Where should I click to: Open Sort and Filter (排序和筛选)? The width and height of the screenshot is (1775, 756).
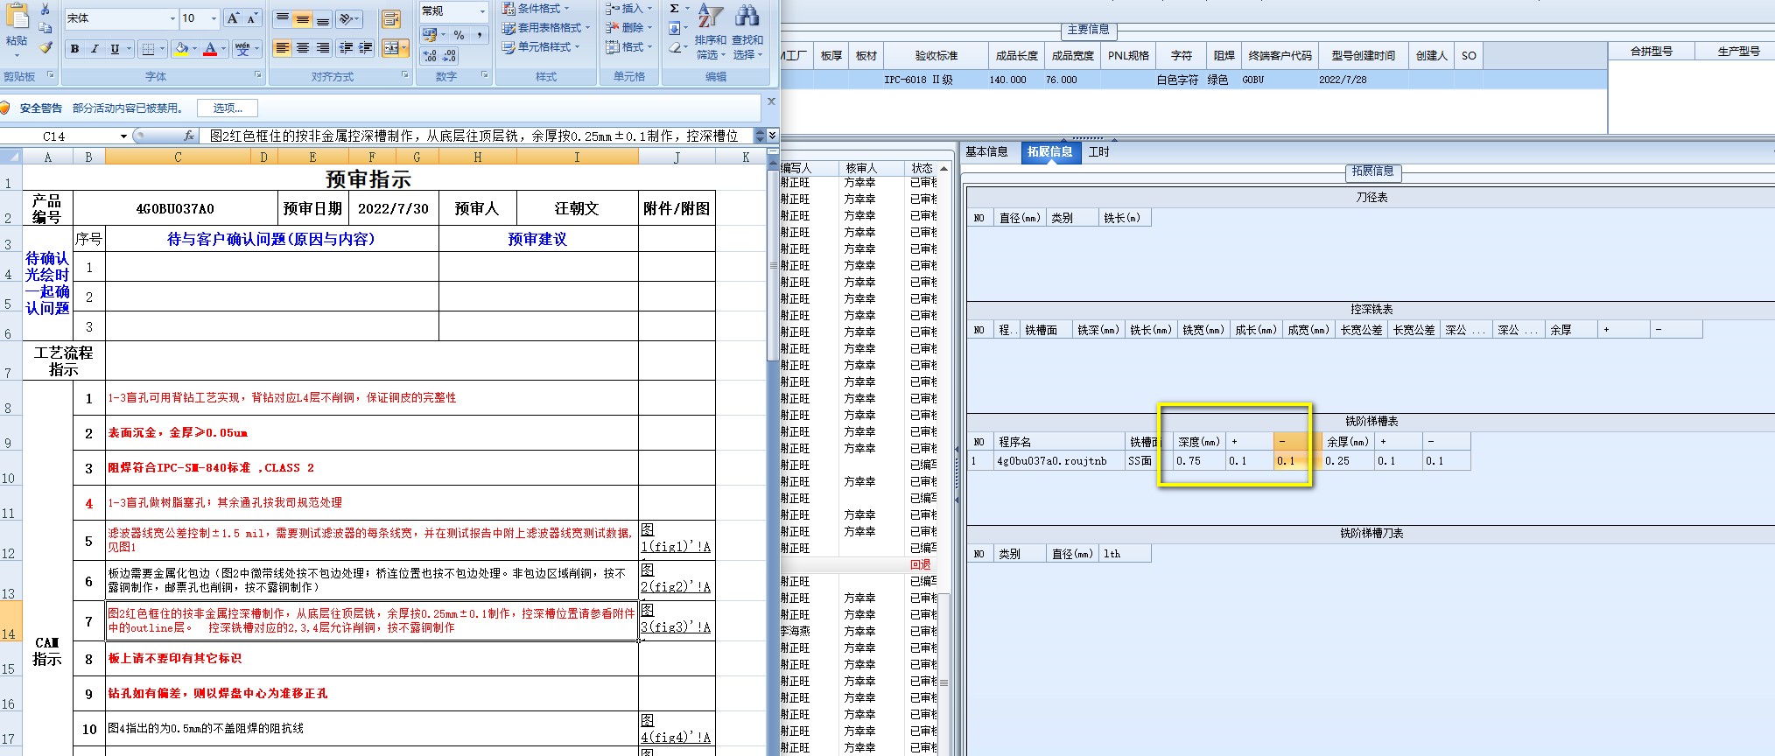tap(710, 31)
